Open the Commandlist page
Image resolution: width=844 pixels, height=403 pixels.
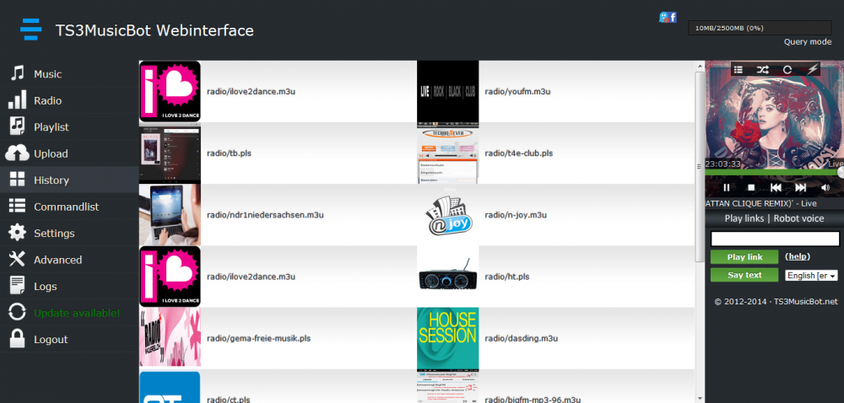(69, 207)
